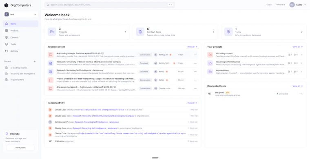
Task: Open the Projects folder icon card
Action: (52, 32)
